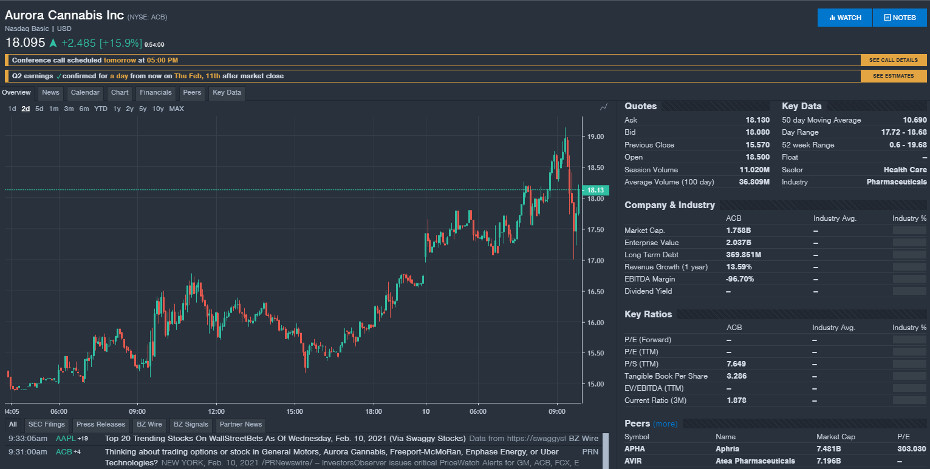Open the Peers tab
This screenshot has height=469, width=930.
[192, 93]
